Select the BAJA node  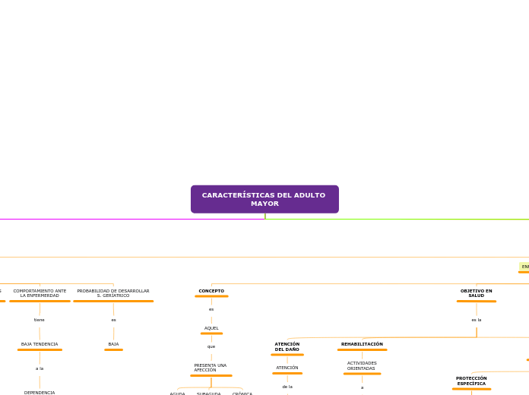[x=113, y=344]
